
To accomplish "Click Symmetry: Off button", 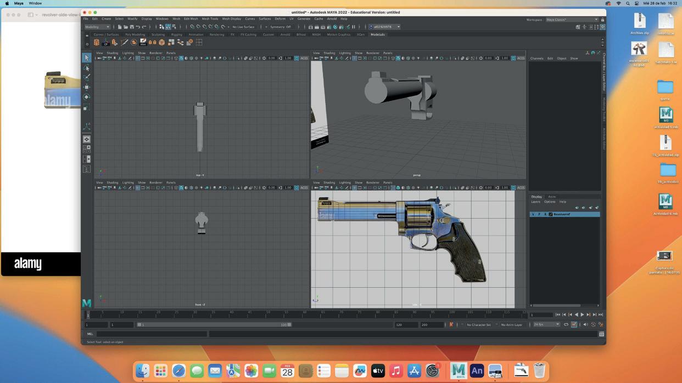I will (281, 27).
